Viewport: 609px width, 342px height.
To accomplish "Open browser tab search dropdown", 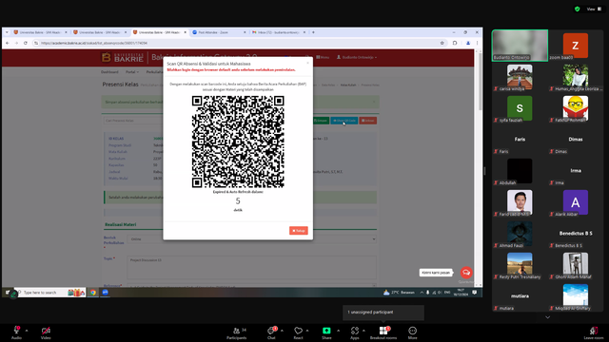I will pyautogui.click(x=7, y=32).
